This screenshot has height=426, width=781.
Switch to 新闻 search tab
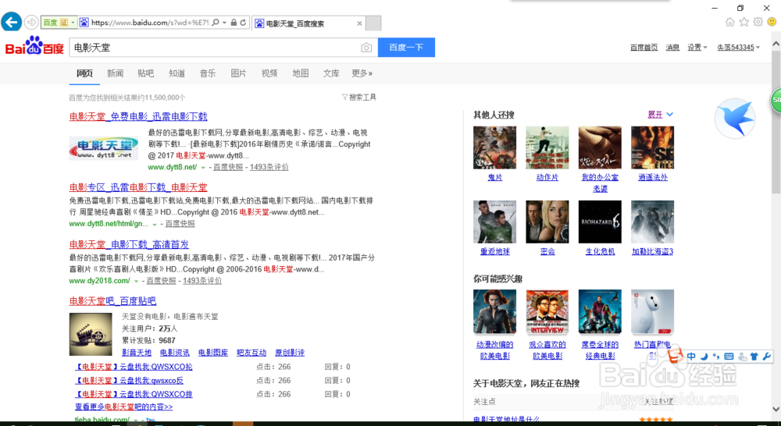click(115, 73)
